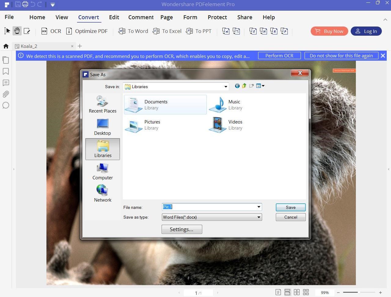Open the File menu
The width and height of the screenshot is (391, 297).
pos(9,17)
